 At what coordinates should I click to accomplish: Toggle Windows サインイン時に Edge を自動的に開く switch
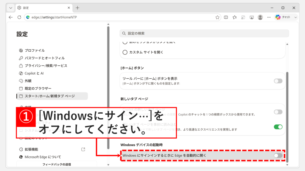tap(278, 155)
